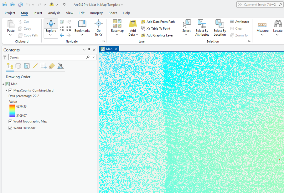Hide the World Hillshade layer
This screenshot has width=284, height=193.
[10, 128]
